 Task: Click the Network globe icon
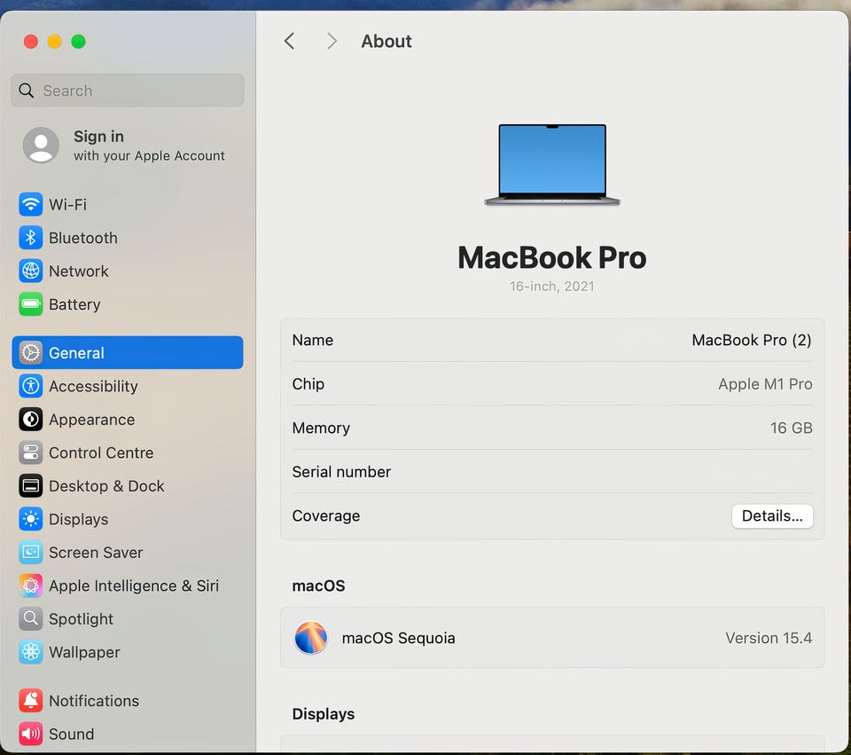pos(31,271)
